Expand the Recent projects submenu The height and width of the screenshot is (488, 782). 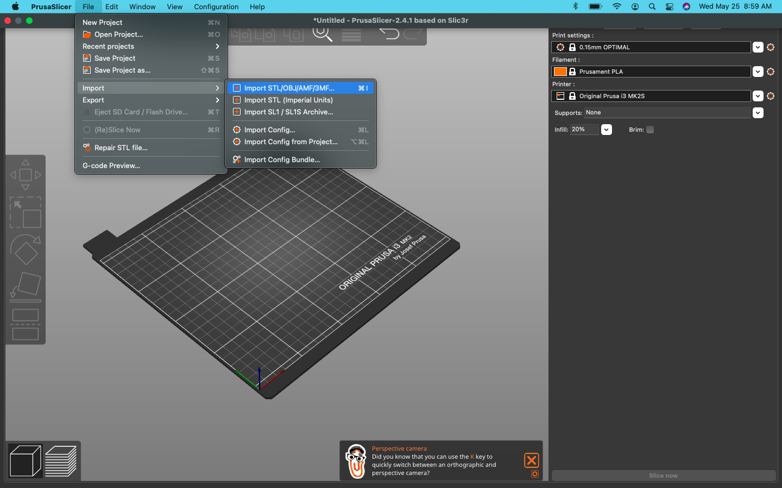[x=151, y=46]
